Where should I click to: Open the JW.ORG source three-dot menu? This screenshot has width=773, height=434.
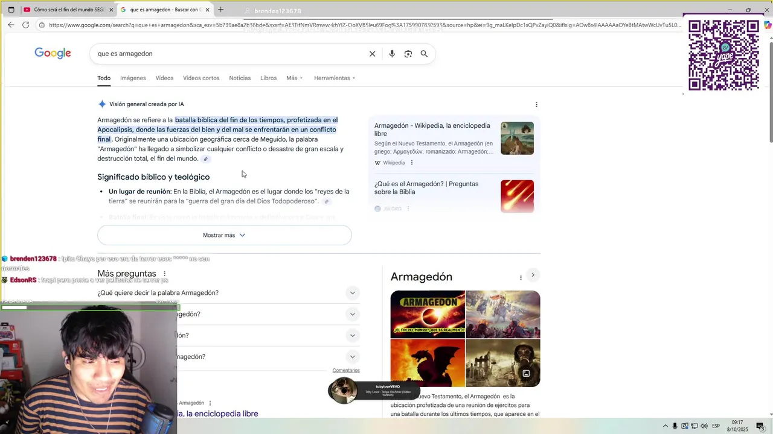pyautogui.click(x=408, y=209)
